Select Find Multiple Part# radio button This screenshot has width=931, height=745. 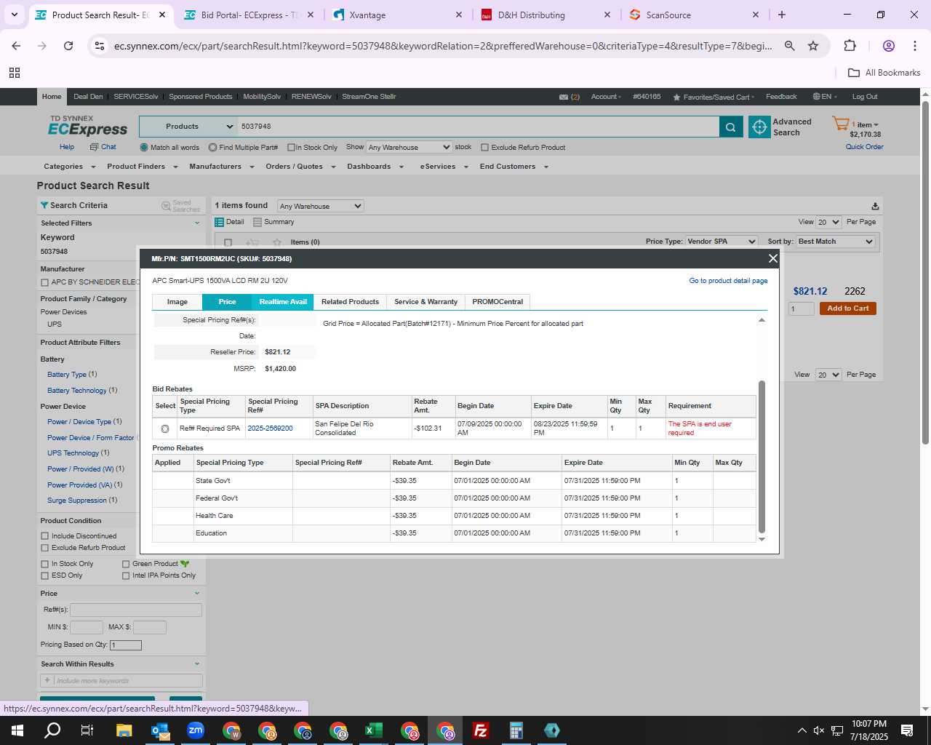click(212, 148)
